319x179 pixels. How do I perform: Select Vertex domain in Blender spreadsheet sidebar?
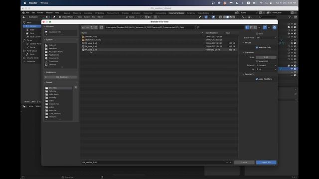[32, 26]
